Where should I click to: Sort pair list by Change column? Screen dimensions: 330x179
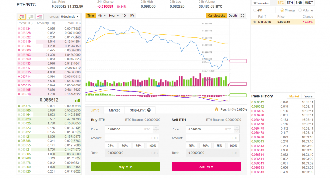(307, 17)
